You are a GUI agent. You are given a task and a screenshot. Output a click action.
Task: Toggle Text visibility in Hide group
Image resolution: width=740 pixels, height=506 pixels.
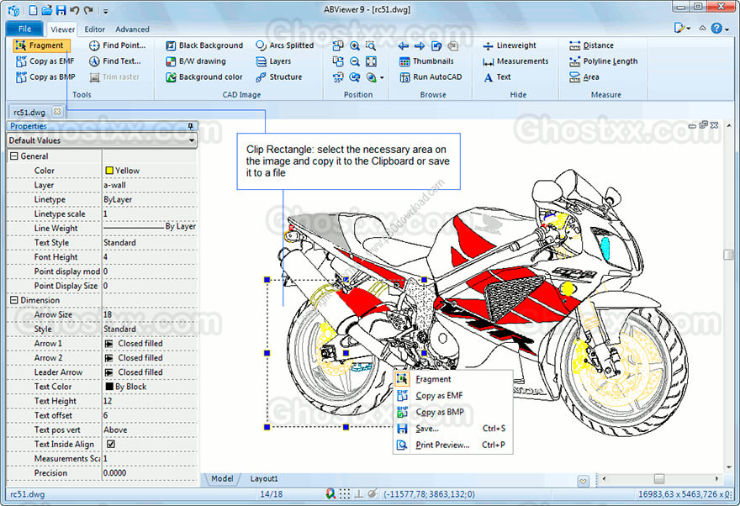pyautogui.click(x=497, y=76)
